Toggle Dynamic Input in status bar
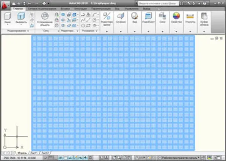Screen dimensions: 226x161 click(x=80, y=157)
